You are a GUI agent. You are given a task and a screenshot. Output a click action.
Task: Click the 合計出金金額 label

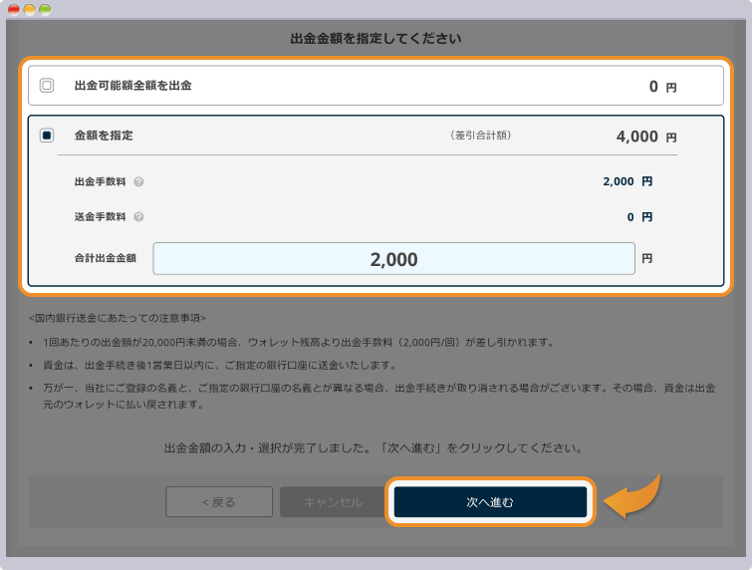(x=105, y=258)
